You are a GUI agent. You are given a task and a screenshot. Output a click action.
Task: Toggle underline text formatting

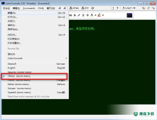click(83, 15)
